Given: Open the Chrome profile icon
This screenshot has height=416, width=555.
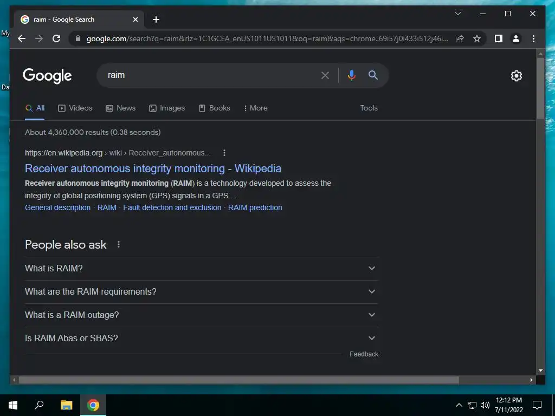Looking at the screenshot, I should coord(516,38).
